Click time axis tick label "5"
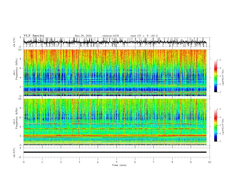This screenshot has width=236, height=182. tap(117, 162)
